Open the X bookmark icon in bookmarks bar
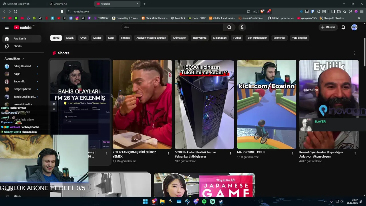The image size is (366, 206). [x=65, y=18]
